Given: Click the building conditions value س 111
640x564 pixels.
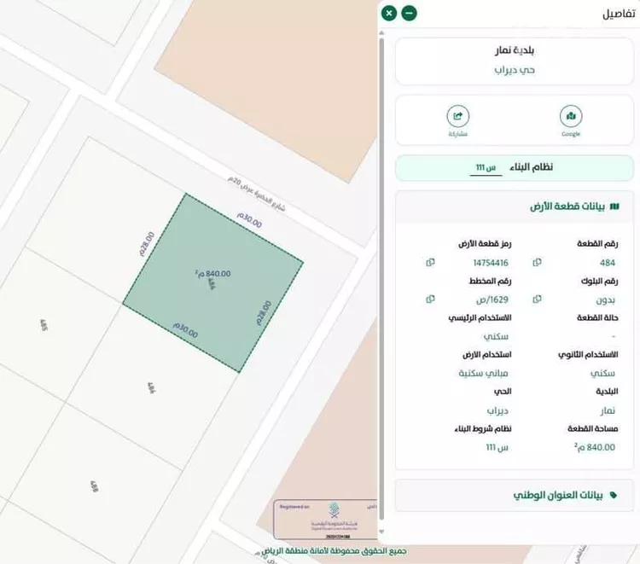Looking at the screenshot, I should [x=497, y=447].
